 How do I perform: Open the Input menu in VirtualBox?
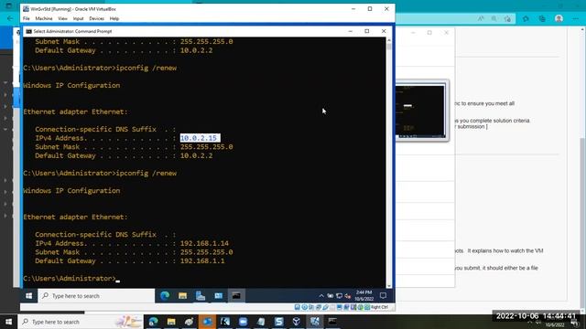coord(78,18)
